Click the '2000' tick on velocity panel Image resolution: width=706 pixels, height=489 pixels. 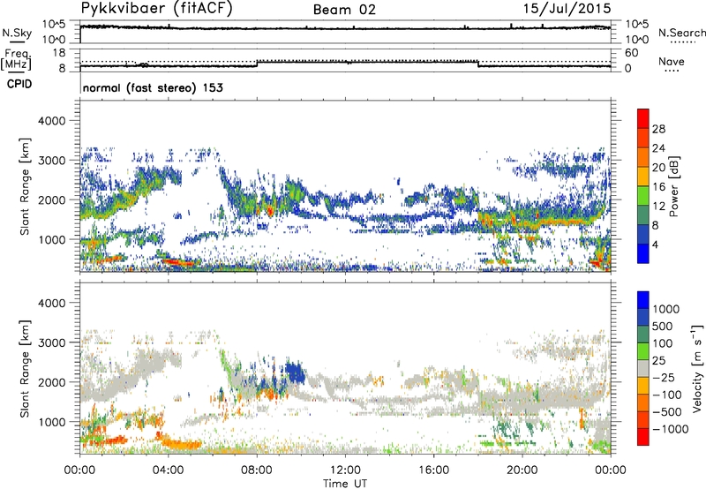51,382
